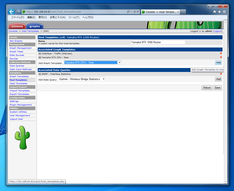Open the 編集(E) menu

coord(31,17)
